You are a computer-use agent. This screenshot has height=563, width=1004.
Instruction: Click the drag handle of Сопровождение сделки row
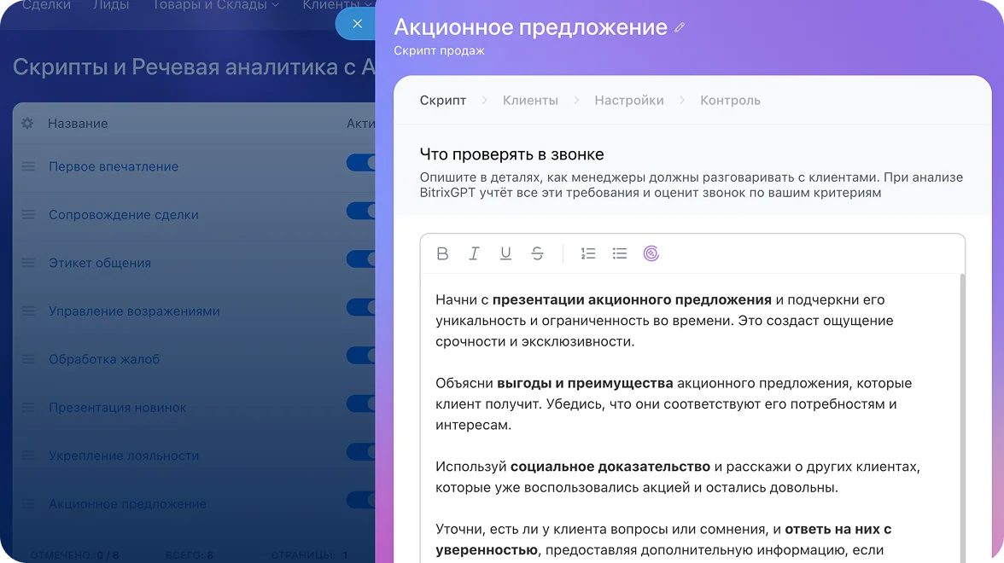[28, 215]
